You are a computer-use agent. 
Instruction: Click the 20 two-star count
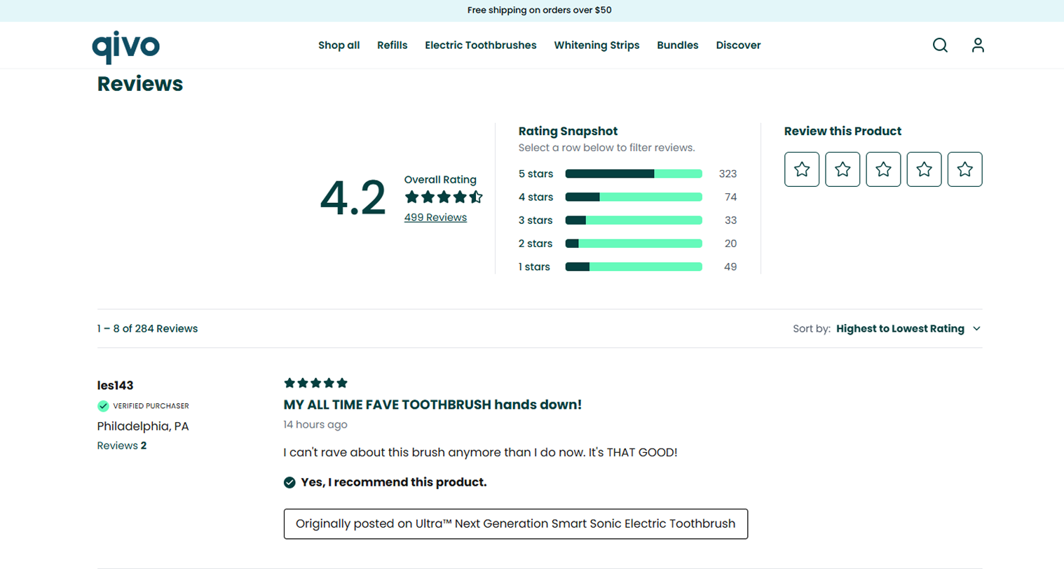(730, 244)
